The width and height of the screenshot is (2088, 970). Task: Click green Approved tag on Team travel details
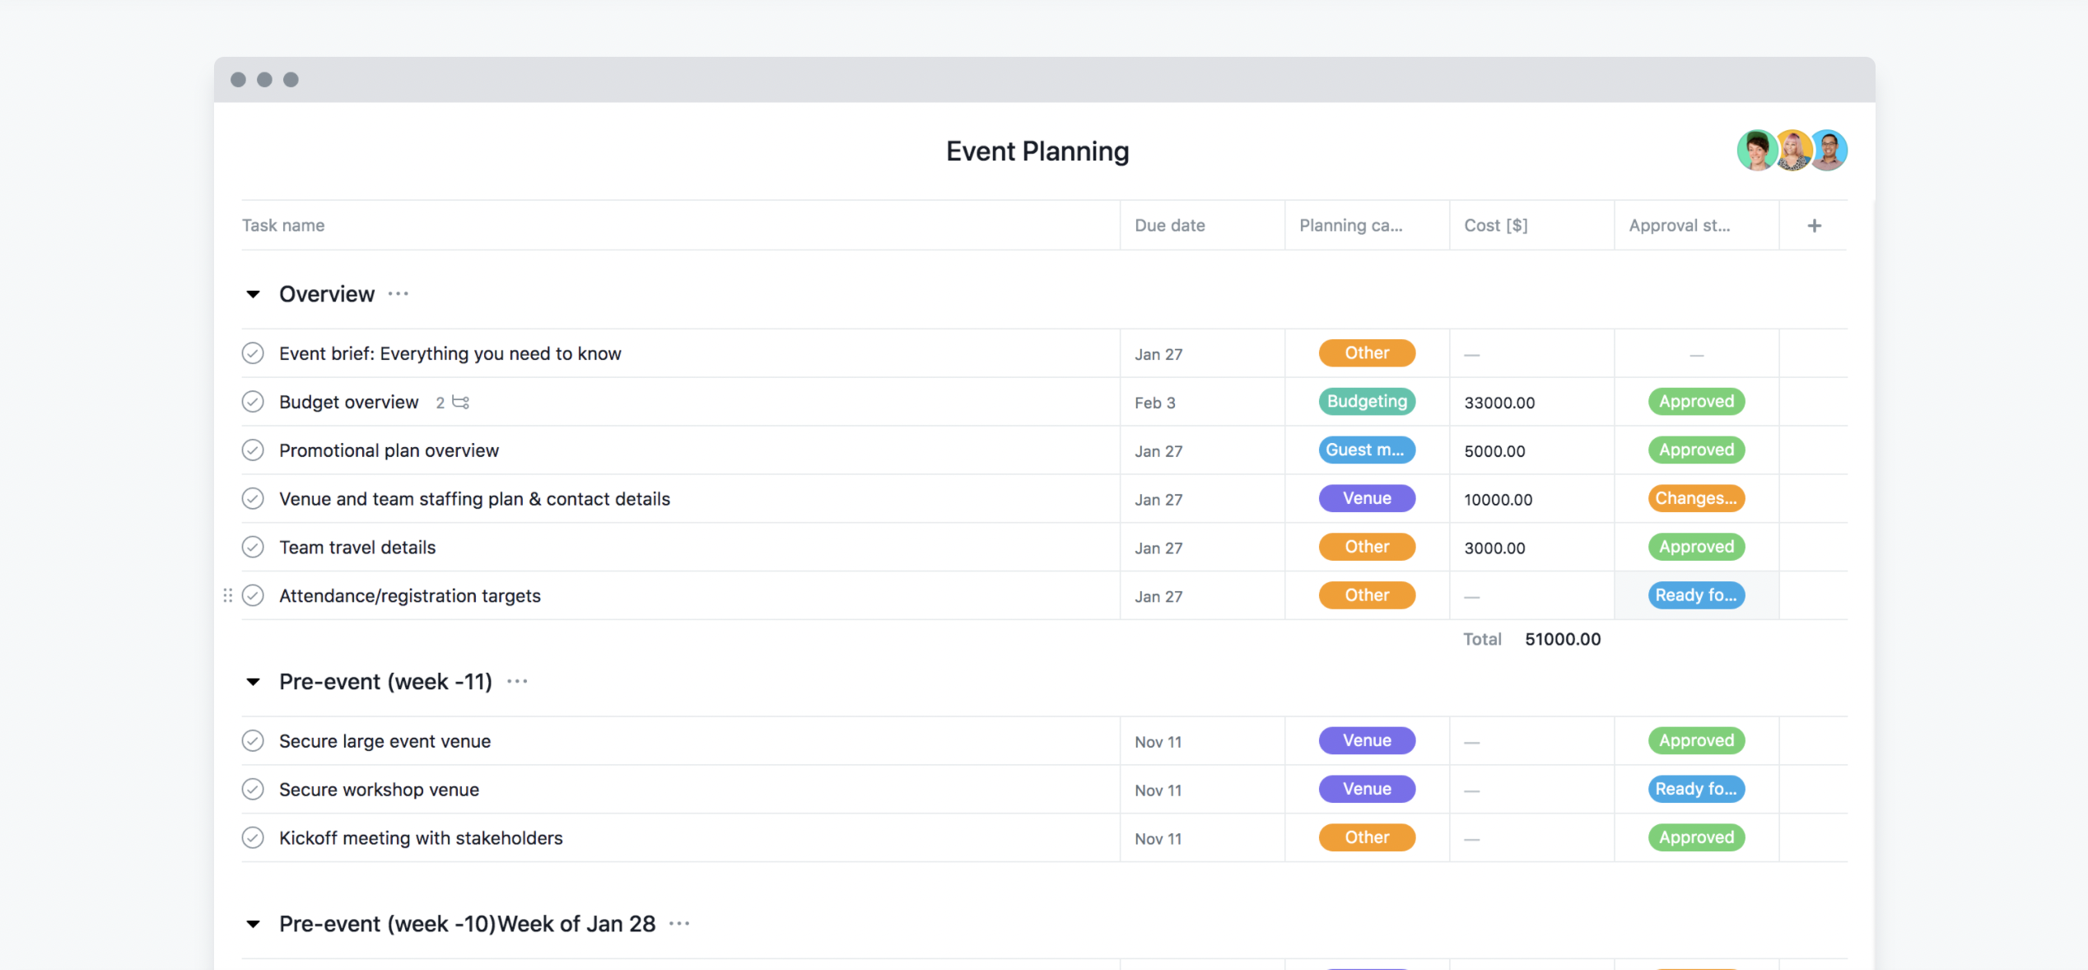click(x=1696, y=548)
